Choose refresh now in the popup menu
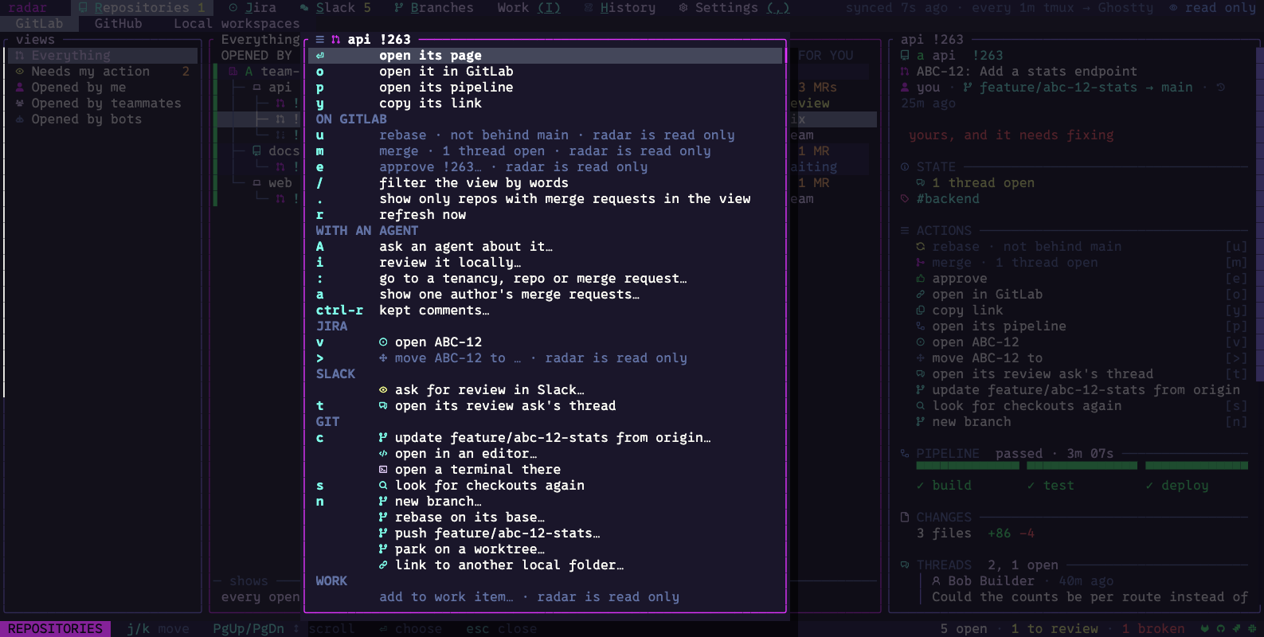Image resolution: width=1264 pixels, height=637 pixels. 546,215
